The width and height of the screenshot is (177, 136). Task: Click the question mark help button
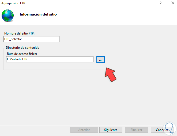click(160, 3)
